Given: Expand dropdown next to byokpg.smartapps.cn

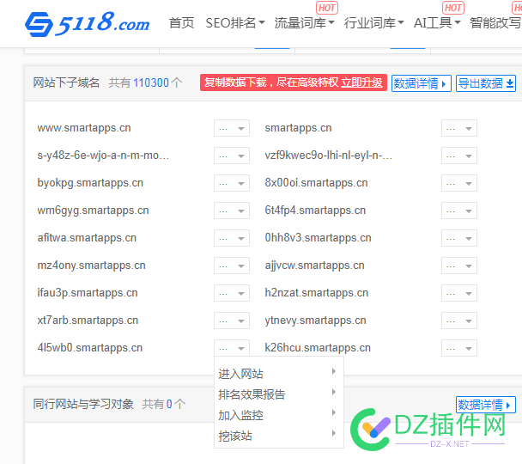Looking at the screenshot, I should [232, 183].
